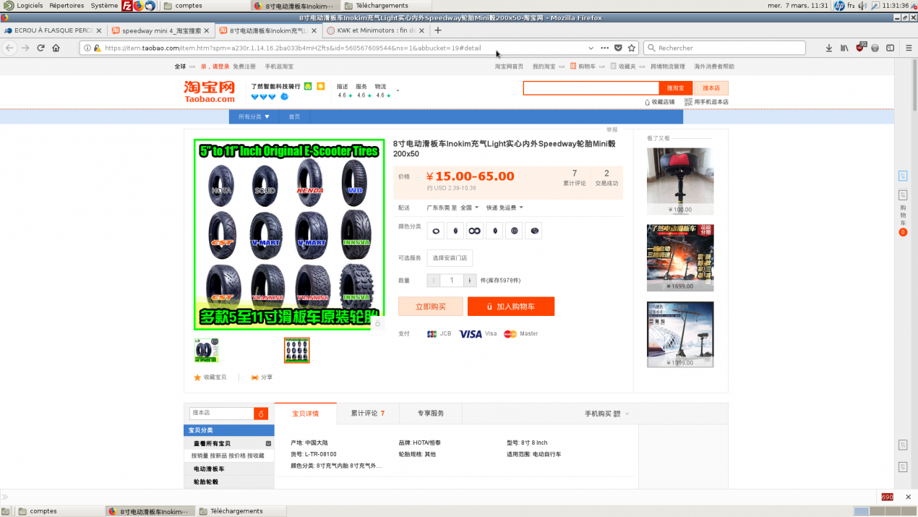The height and width of the screenshot is (517, 918).
Task: Open the 累计评论 reviews tab
Action: (x=368, y=414)
